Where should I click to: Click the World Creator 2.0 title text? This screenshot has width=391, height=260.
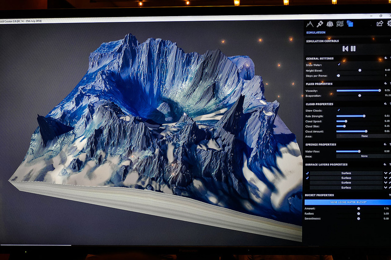(x=21, y=21)
